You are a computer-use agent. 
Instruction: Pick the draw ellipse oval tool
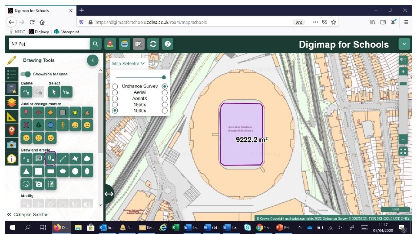tap(87, 172)
